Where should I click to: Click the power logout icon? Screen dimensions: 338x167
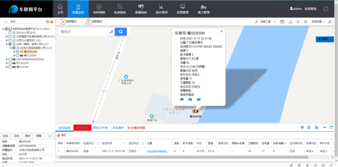tap(326, 9)
